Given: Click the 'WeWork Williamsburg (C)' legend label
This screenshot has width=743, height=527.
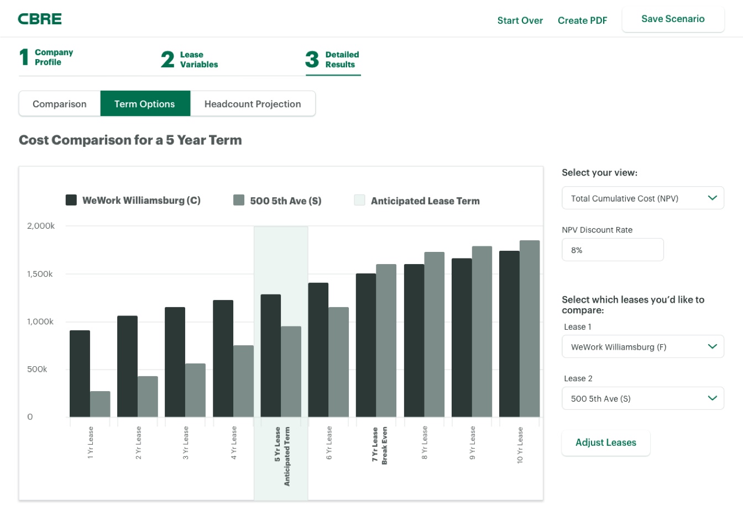Looking at the screenshot, I should 142,201.
